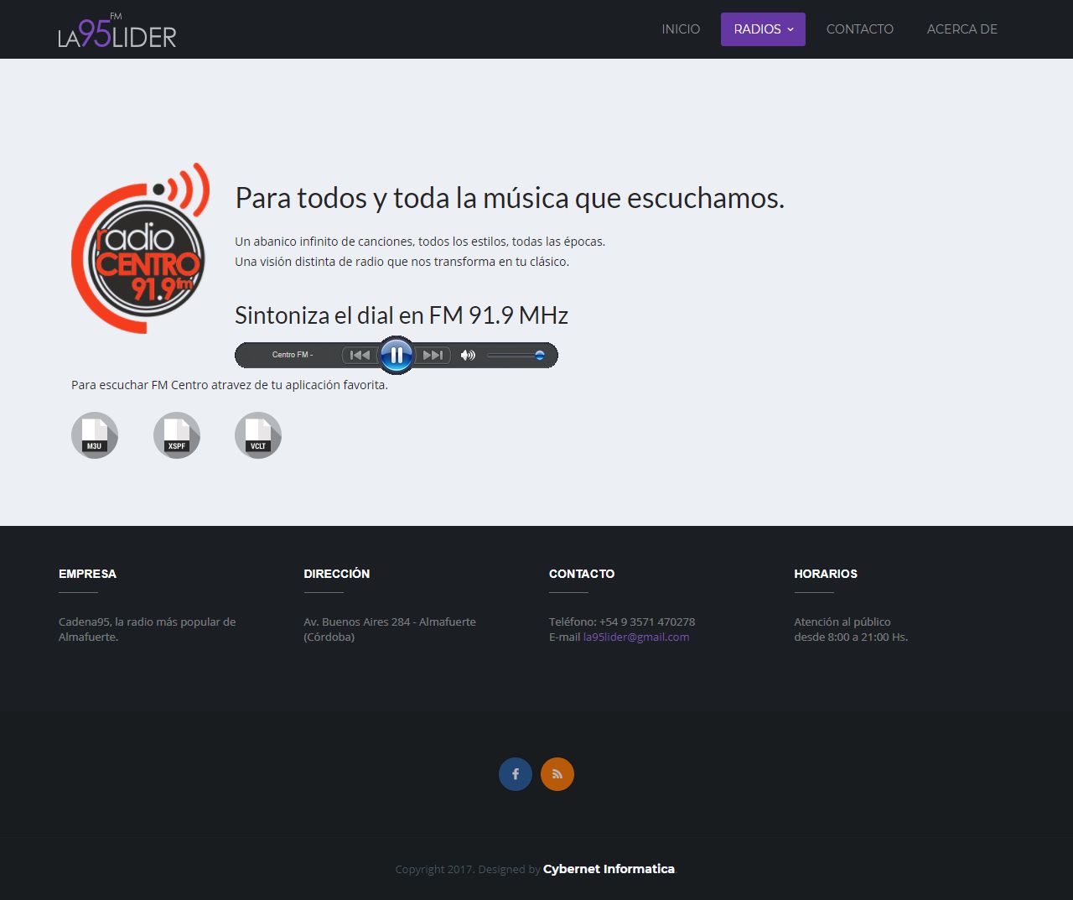Click the HORARIOS footer heading
This screenshot has height=900, width=1073.
pos(826,574)
